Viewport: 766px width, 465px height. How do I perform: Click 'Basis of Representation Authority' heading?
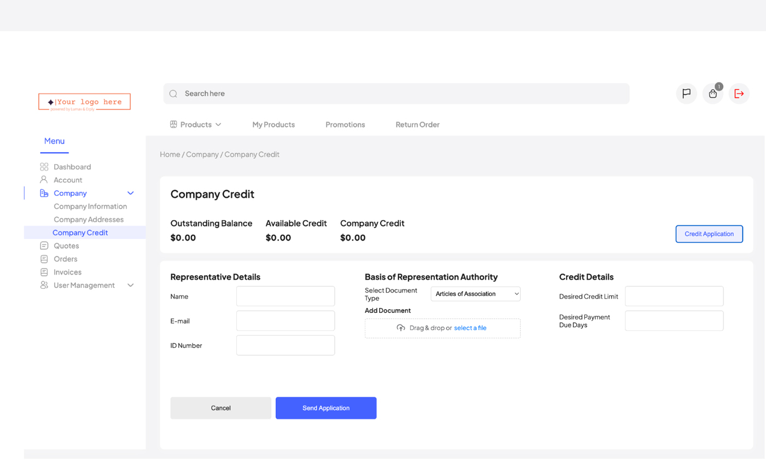click(x=431, y=277)
